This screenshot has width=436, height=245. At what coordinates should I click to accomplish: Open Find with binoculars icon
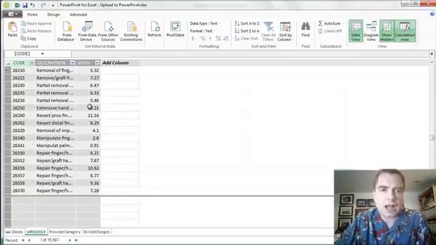pyautogui.click(x=305, y=29)
